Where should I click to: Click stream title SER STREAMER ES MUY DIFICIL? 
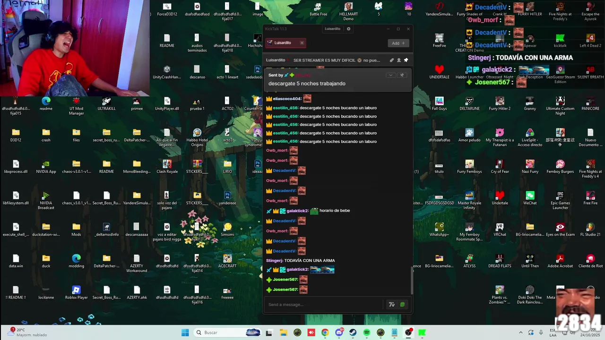coord(337,60)
